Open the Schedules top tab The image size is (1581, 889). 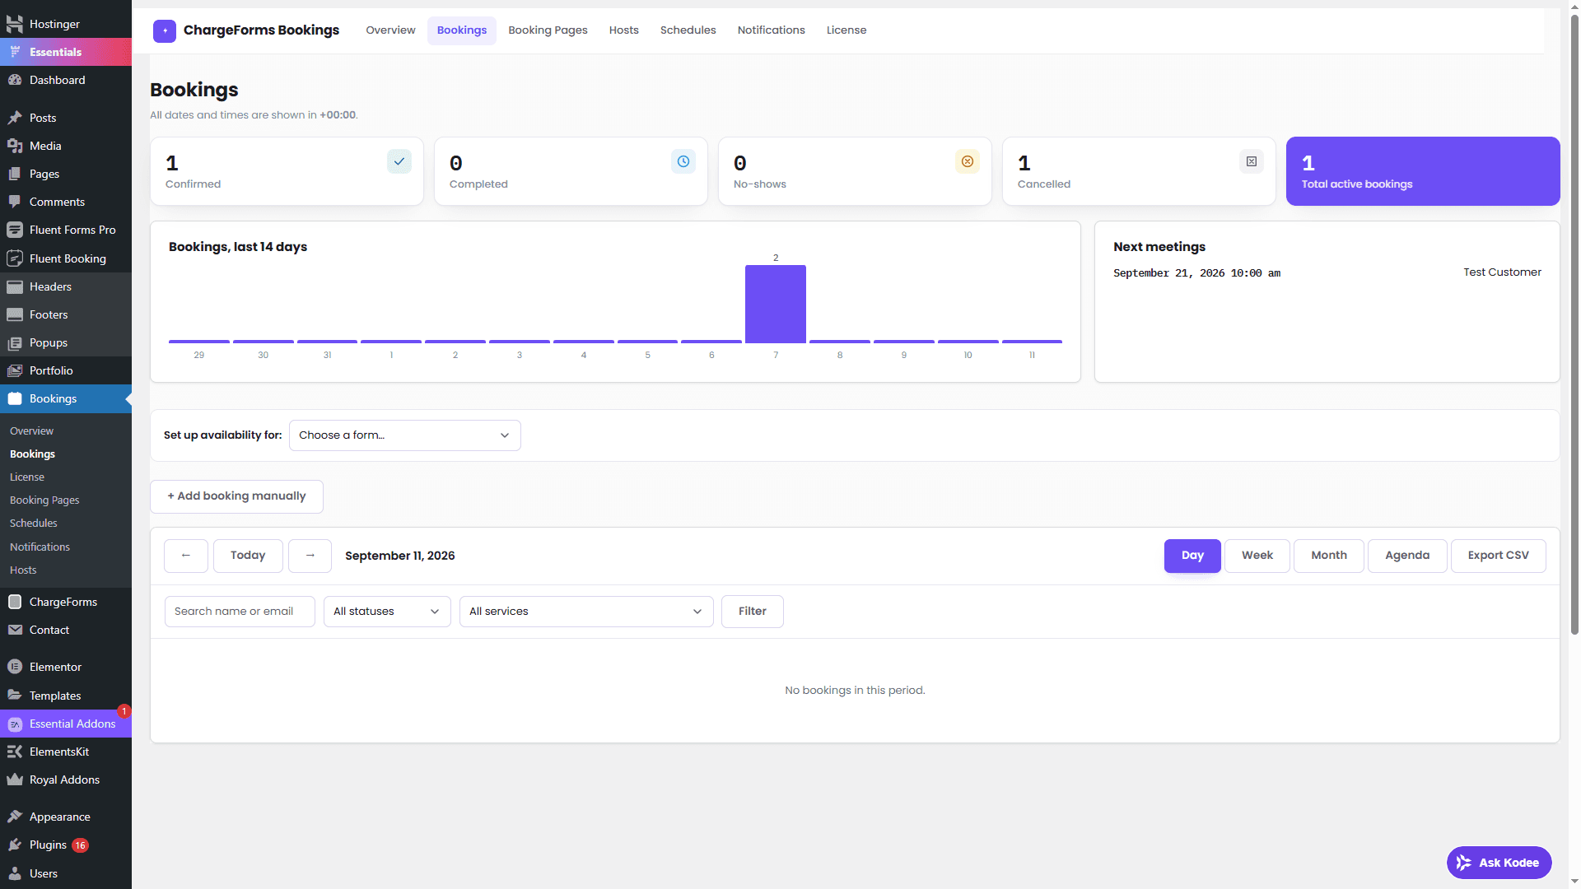pos(688,30)
